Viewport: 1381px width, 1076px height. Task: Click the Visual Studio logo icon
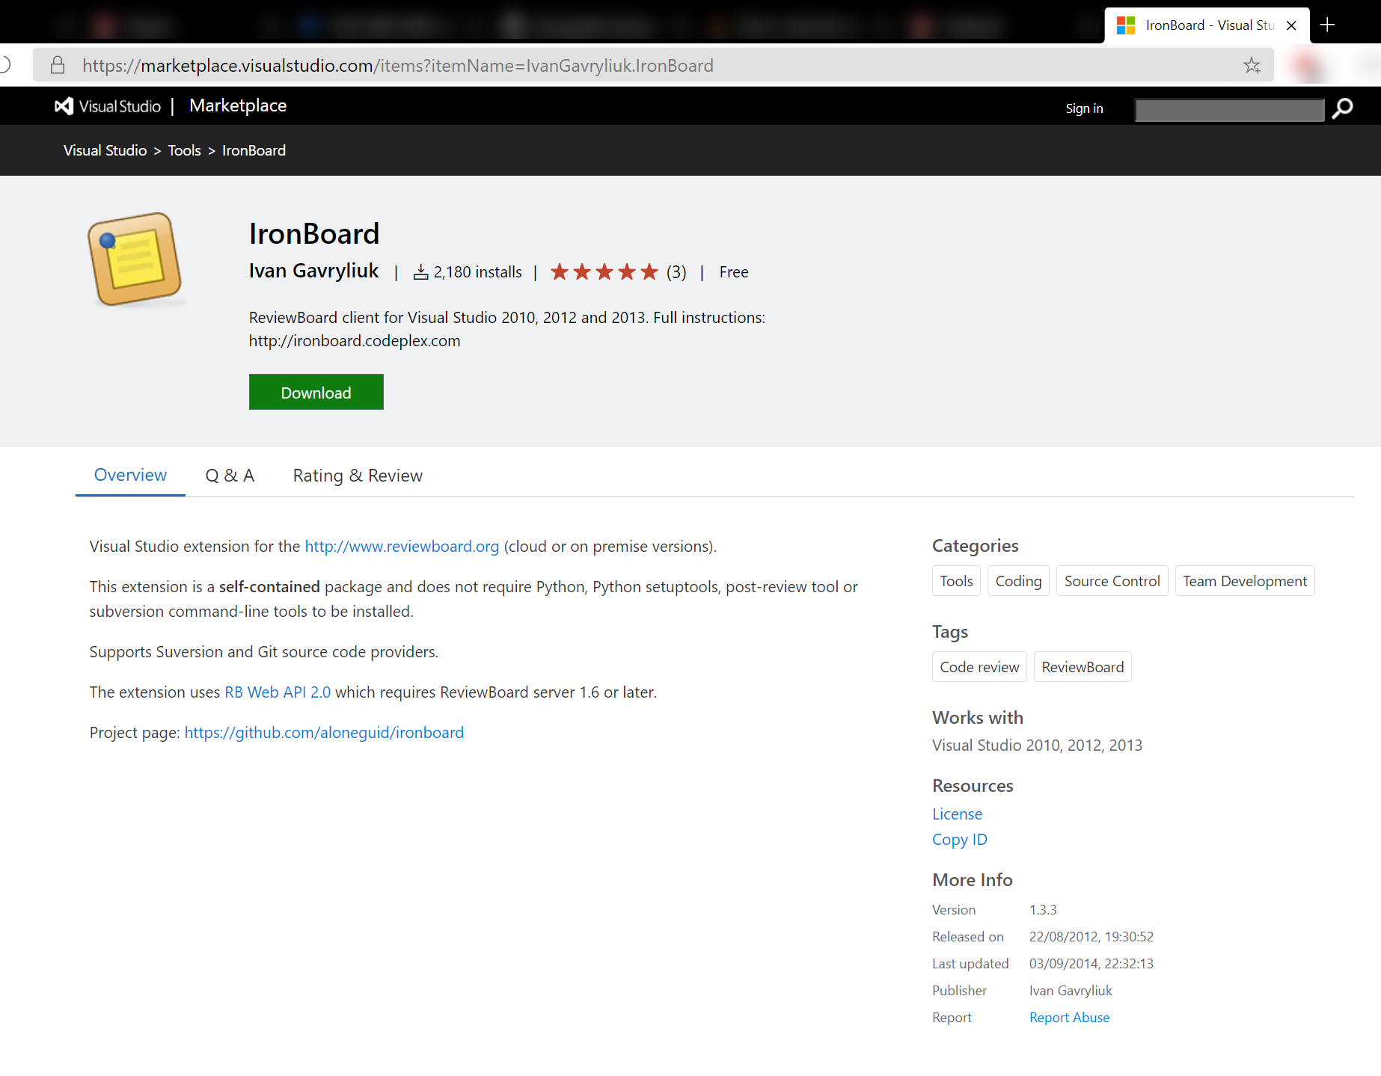tap(64, 106)
